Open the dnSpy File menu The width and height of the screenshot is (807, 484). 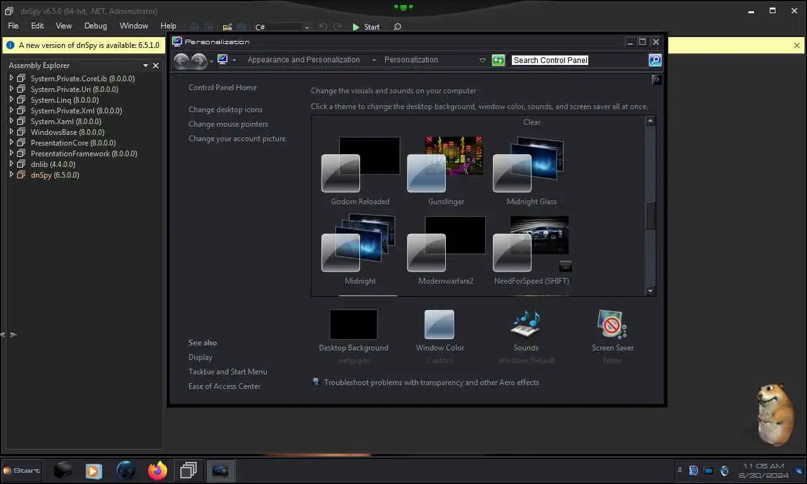coord(13,26)
